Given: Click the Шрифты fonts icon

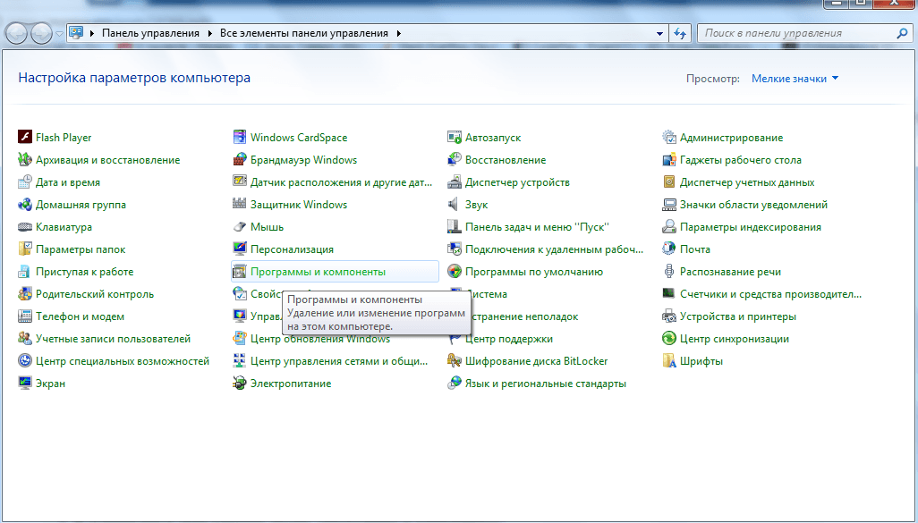Looking at the screenshot, I should (x=669, y=361).
